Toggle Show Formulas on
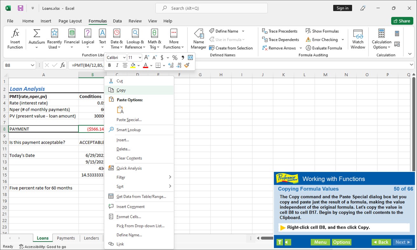The height and width of the screenshot is (250, 417). (x=323, y=31)
